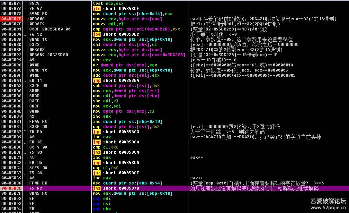Viewport: 349px width, 213px height.
Task: Click 'mov edi,dword ptr ds:[ebx]' instruction
Action: (126, 96)
